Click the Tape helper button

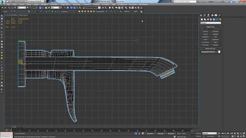pyautogui.click(x=215, y=43)
